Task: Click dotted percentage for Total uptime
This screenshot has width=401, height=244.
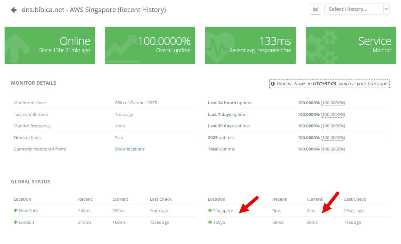Action: [x=333, y=149]
